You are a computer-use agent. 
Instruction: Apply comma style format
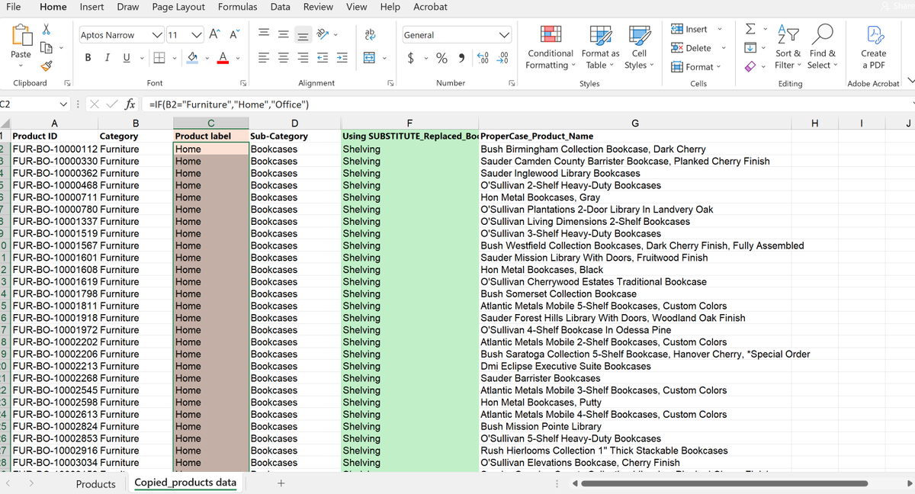tap(463, 58)
